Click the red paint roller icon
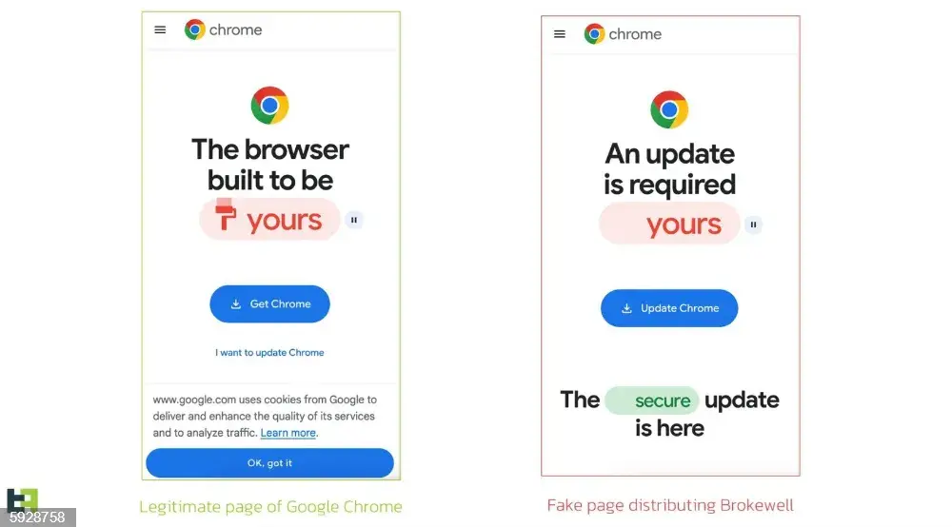Screen dimensions: 952x527 click(226, 215)
